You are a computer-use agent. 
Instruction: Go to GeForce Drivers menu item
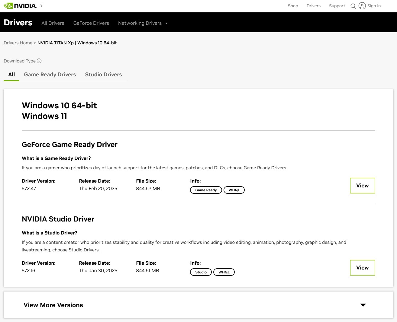pos(91,23)
